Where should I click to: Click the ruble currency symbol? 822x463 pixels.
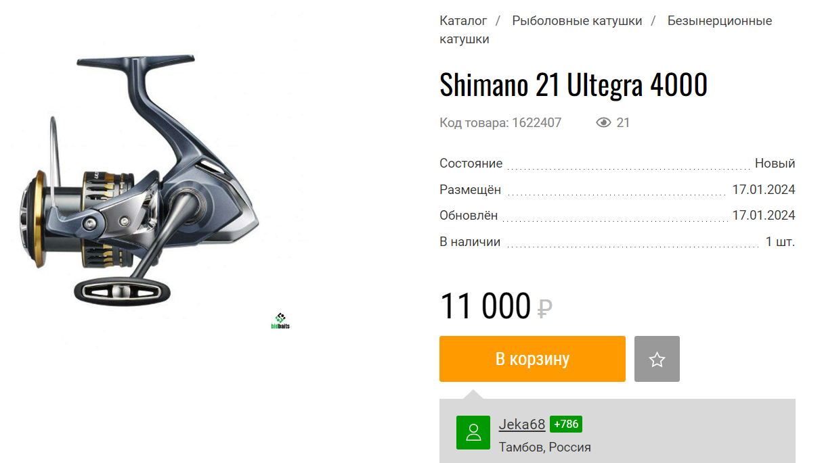tap(545, 310)
